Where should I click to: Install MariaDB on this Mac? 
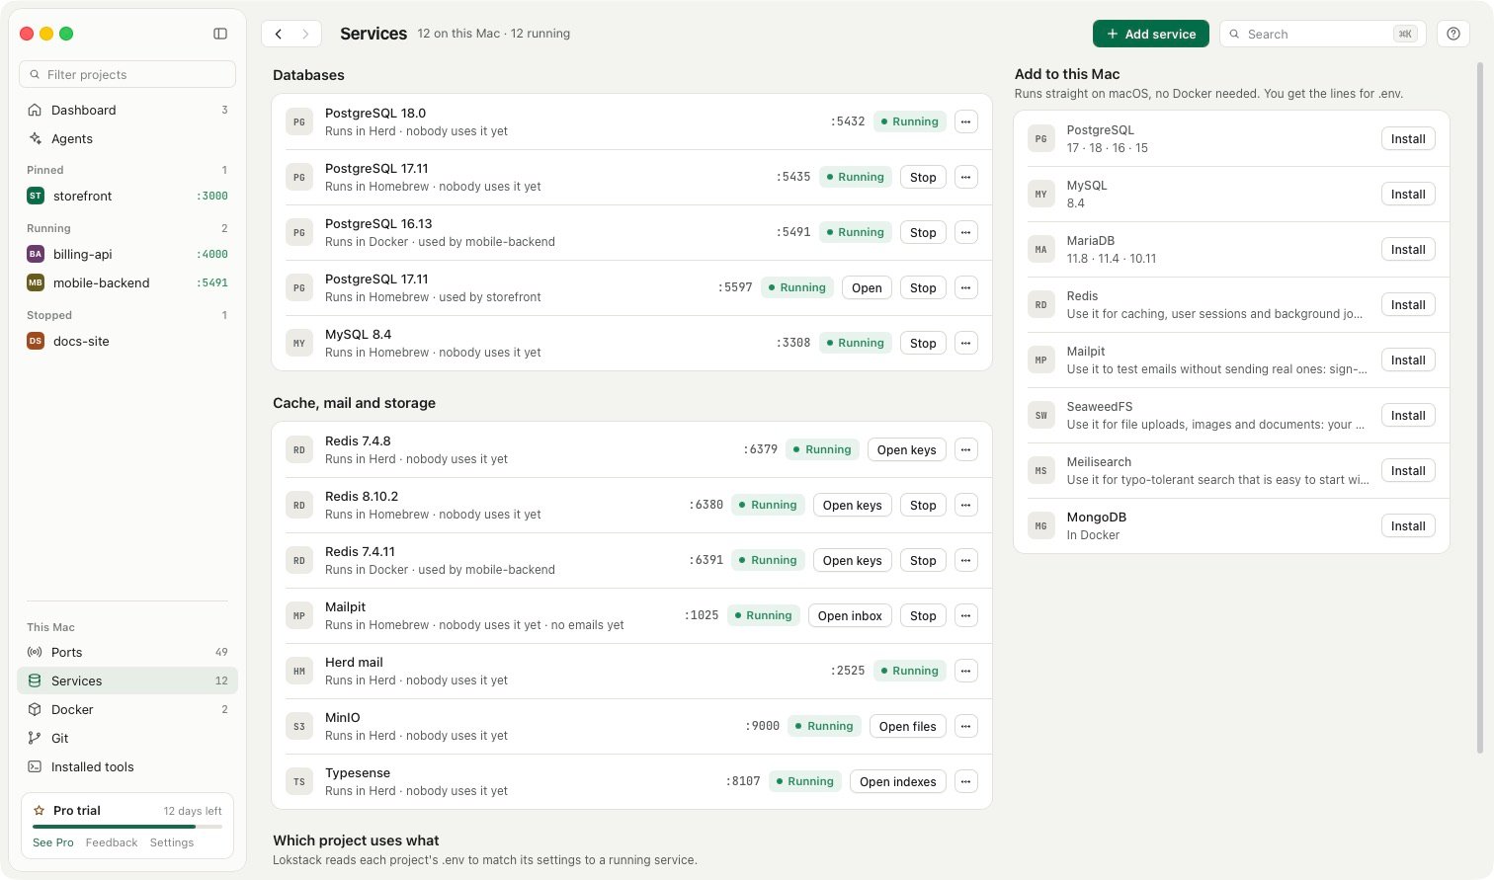(x=1408, y=250)
